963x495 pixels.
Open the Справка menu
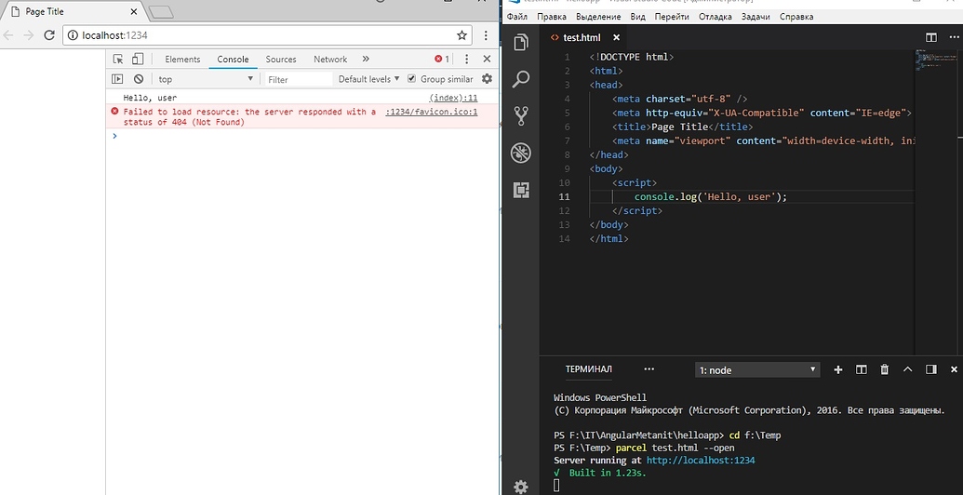796,17
